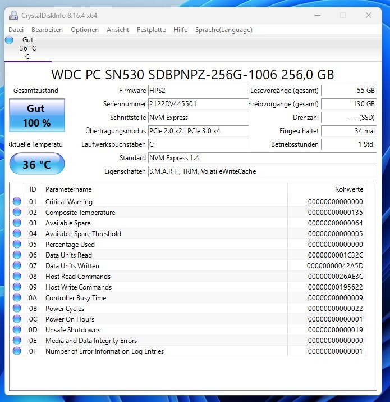Select the Media and Data Integrity Errors name
The image size is (390, 402).
[91, 341]
